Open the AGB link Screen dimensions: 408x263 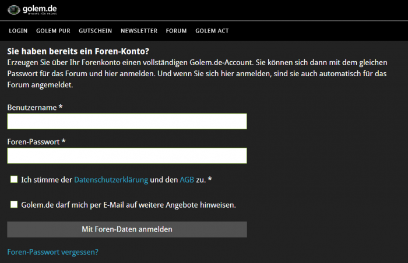click(187, 180)
